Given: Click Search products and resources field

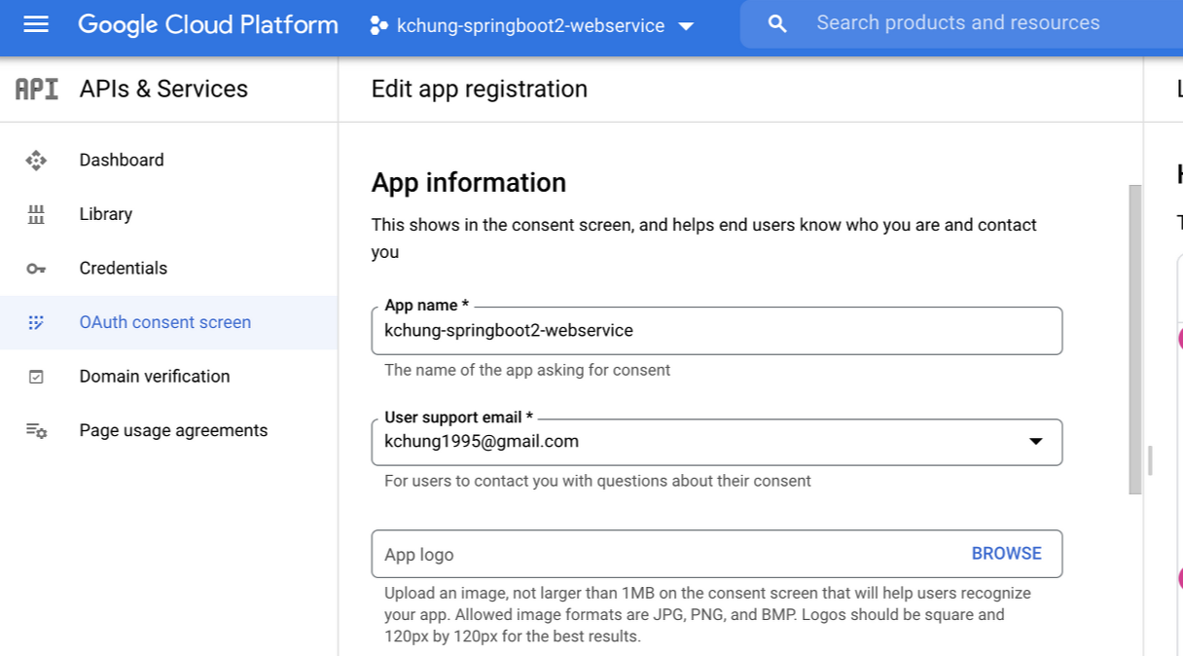Looking at the screenshot, I should 958,23.
